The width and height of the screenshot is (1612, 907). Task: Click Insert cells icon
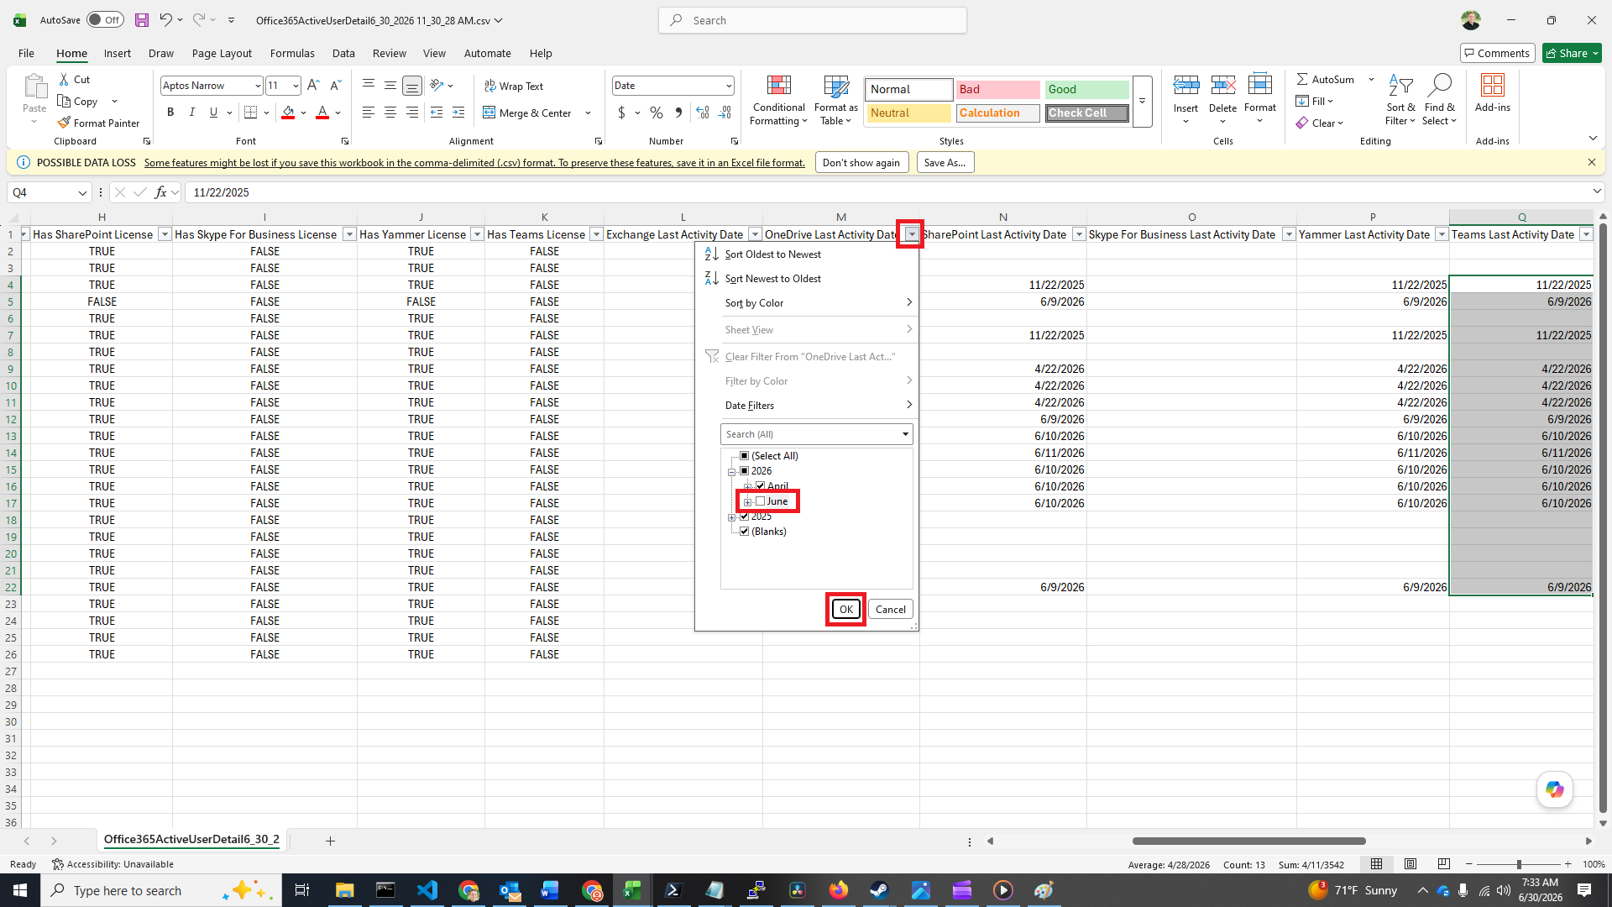[1185, 85]
